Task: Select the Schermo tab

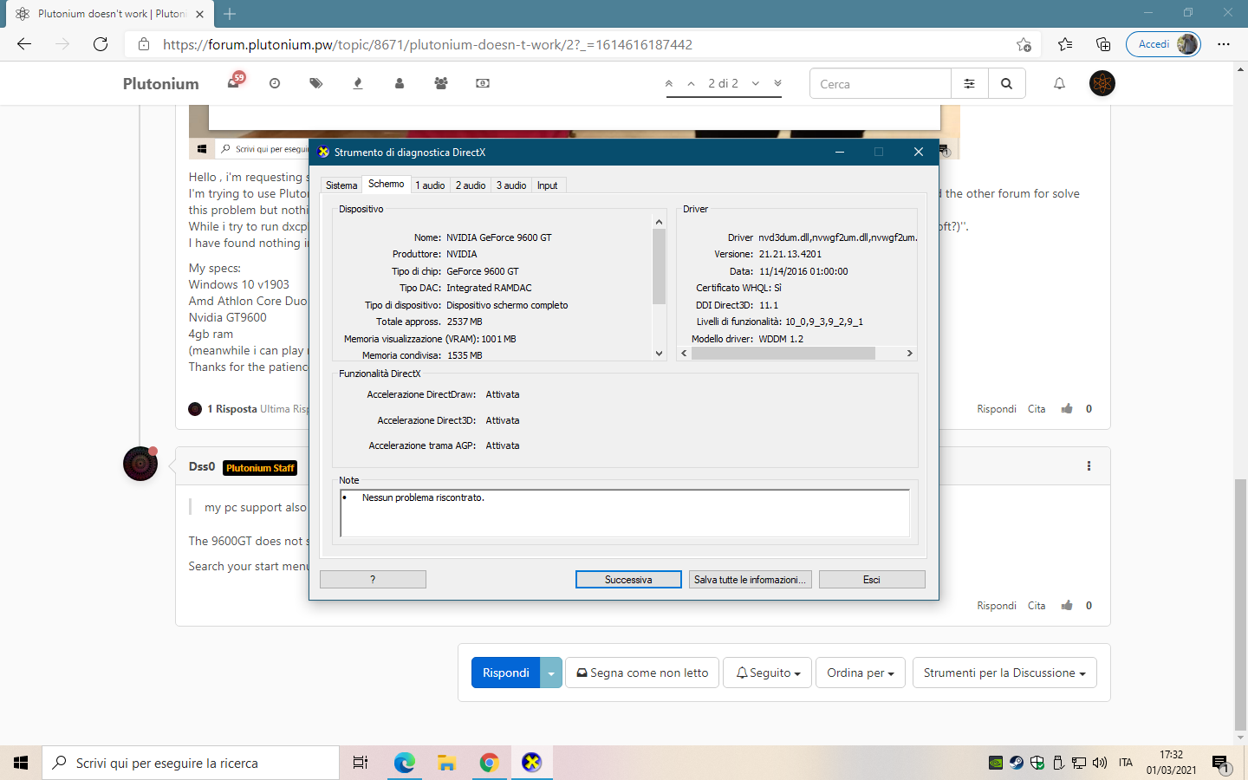Action: point(386,184)
